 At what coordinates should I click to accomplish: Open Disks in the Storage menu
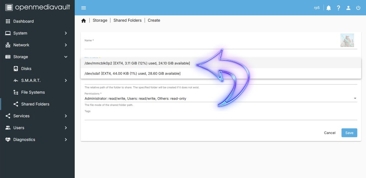pos(26,68)
